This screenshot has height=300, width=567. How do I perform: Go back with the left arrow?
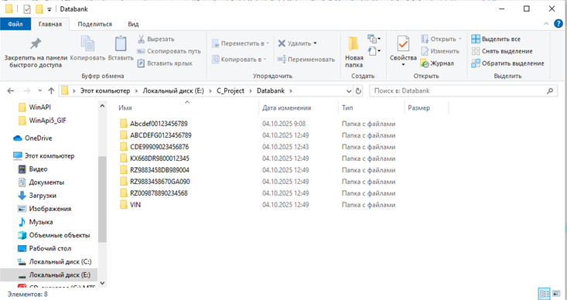11,90
